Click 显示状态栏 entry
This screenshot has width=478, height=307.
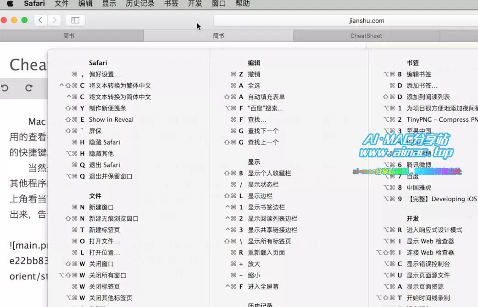click(x=263, y=184)
